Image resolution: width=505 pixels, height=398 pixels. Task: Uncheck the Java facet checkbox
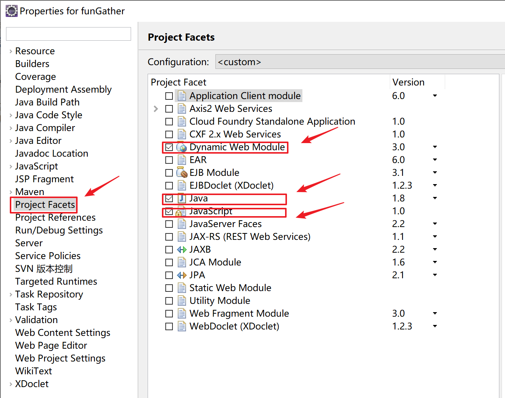pyautogui.click(x=169, y=198)
